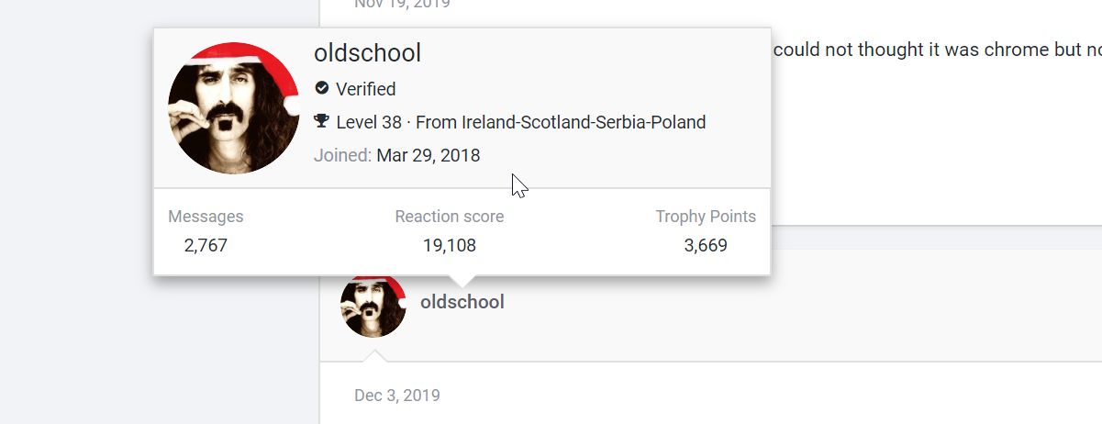Click the 19,108 reaction score value

tap(449, 245)
